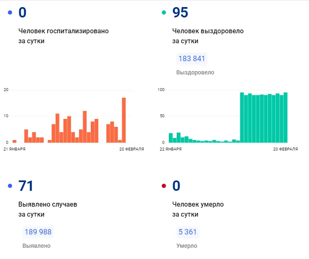This screenshot has height=259, width=309.
Task: Click the gray caption Выявлено
Action: 37,246
